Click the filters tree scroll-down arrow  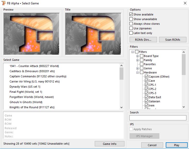click(184, 107)
